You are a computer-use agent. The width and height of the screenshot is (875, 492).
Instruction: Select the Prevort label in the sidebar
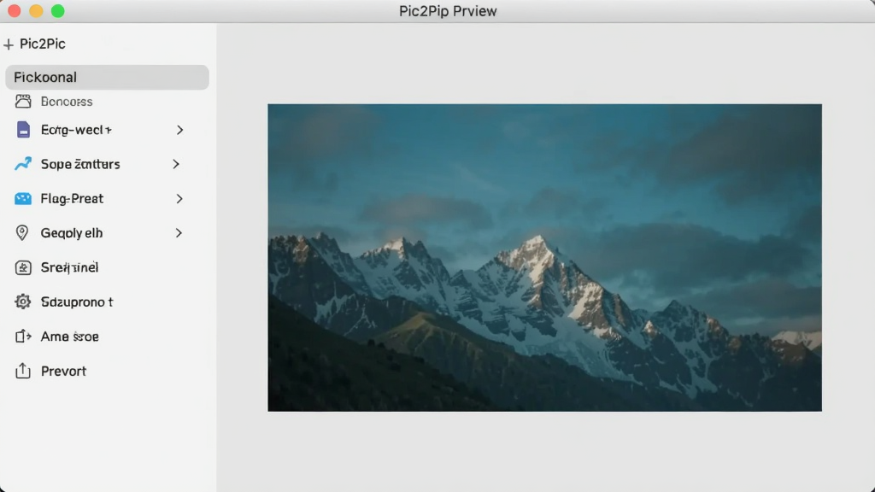pyautogui.click(x=63, y=371)
